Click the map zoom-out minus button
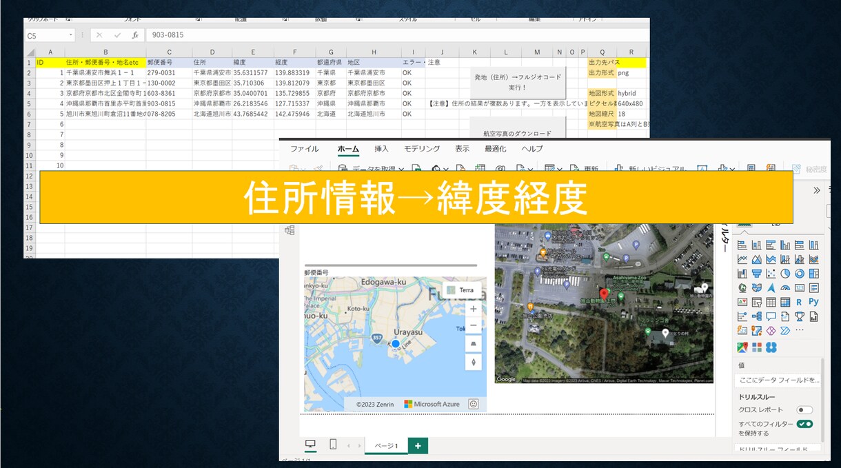Screen dimensions: 841x468 474,326
